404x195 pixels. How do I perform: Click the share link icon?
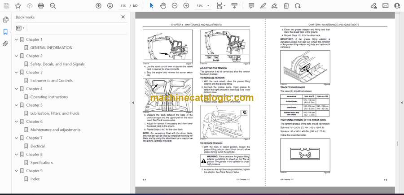[x=373, y=6]
